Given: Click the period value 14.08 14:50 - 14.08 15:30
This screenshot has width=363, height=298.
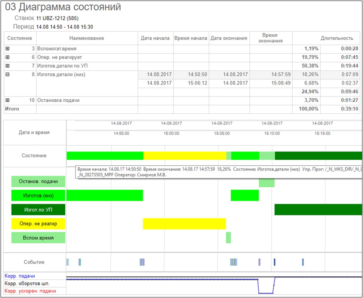Looking at the screenshot, I should [x=65, y=27].
